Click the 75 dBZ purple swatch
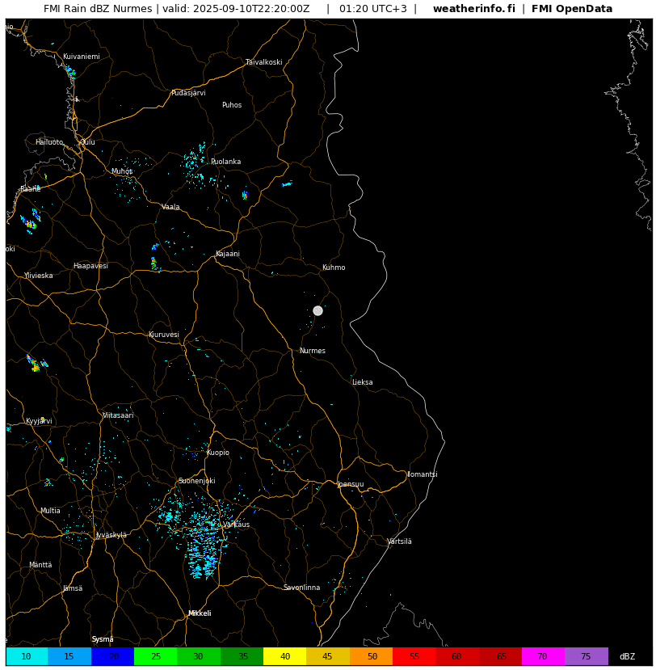 587,656
